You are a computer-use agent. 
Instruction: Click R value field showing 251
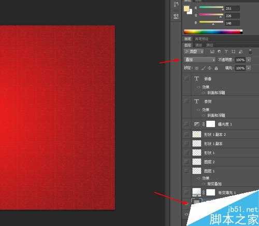[232, 8]
